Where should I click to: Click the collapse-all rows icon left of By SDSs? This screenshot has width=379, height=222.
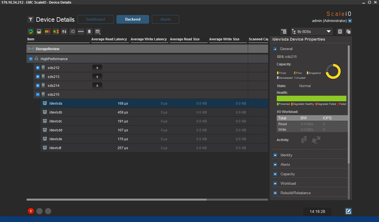pos(284,32)
